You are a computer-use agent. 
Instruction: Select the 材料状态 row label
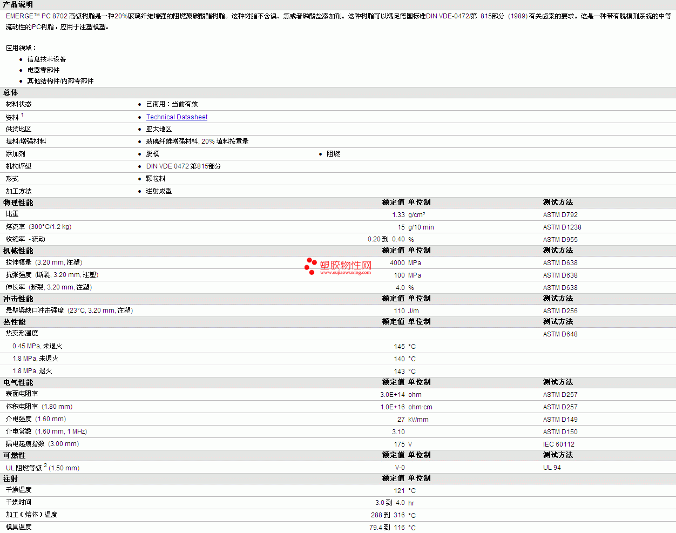click(x=18, y=104)
